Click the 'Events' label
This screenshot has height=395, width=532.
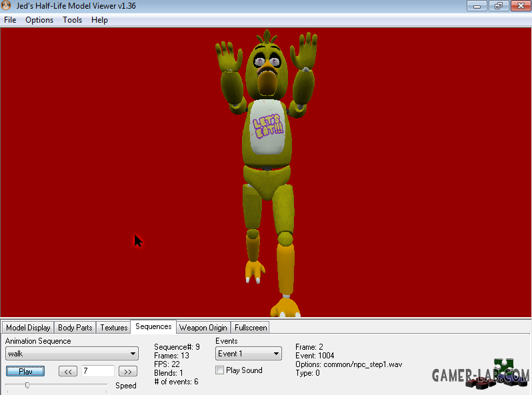click(x=226, y=341)
